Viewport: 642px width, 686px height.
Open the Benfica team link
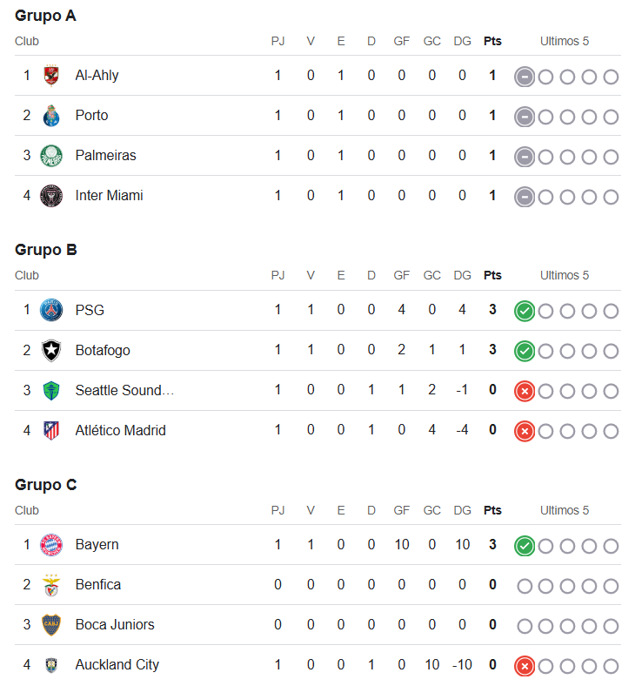pyautogui.click(x=97, y=584)
